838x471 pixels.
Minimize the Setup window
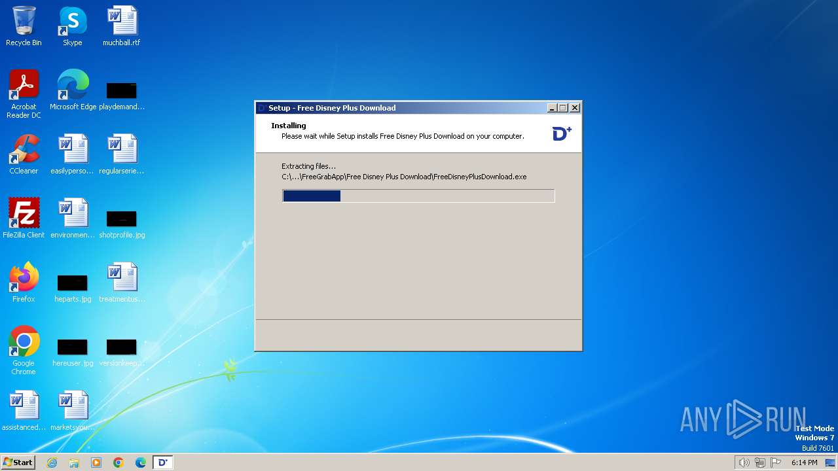coord(552,108)
